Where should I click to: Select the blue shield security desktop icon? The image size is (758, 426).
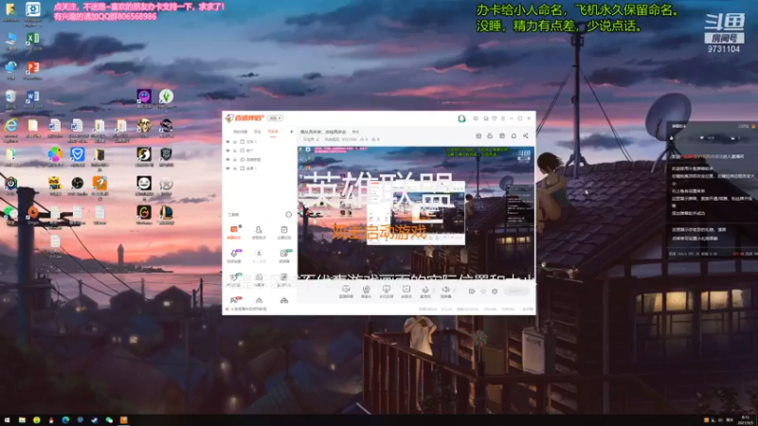coord(78,156)
